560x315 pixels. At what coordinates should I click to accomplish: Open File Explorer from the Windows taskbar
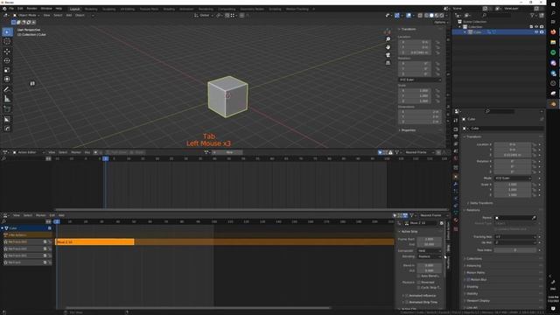(553, 42)
